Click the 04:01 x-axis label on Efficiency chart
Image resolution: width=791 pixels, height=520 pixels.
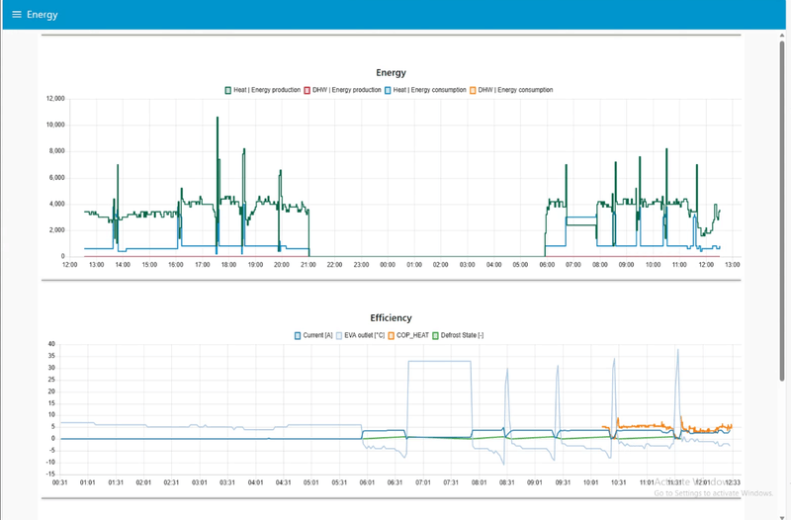click(256, 482)
